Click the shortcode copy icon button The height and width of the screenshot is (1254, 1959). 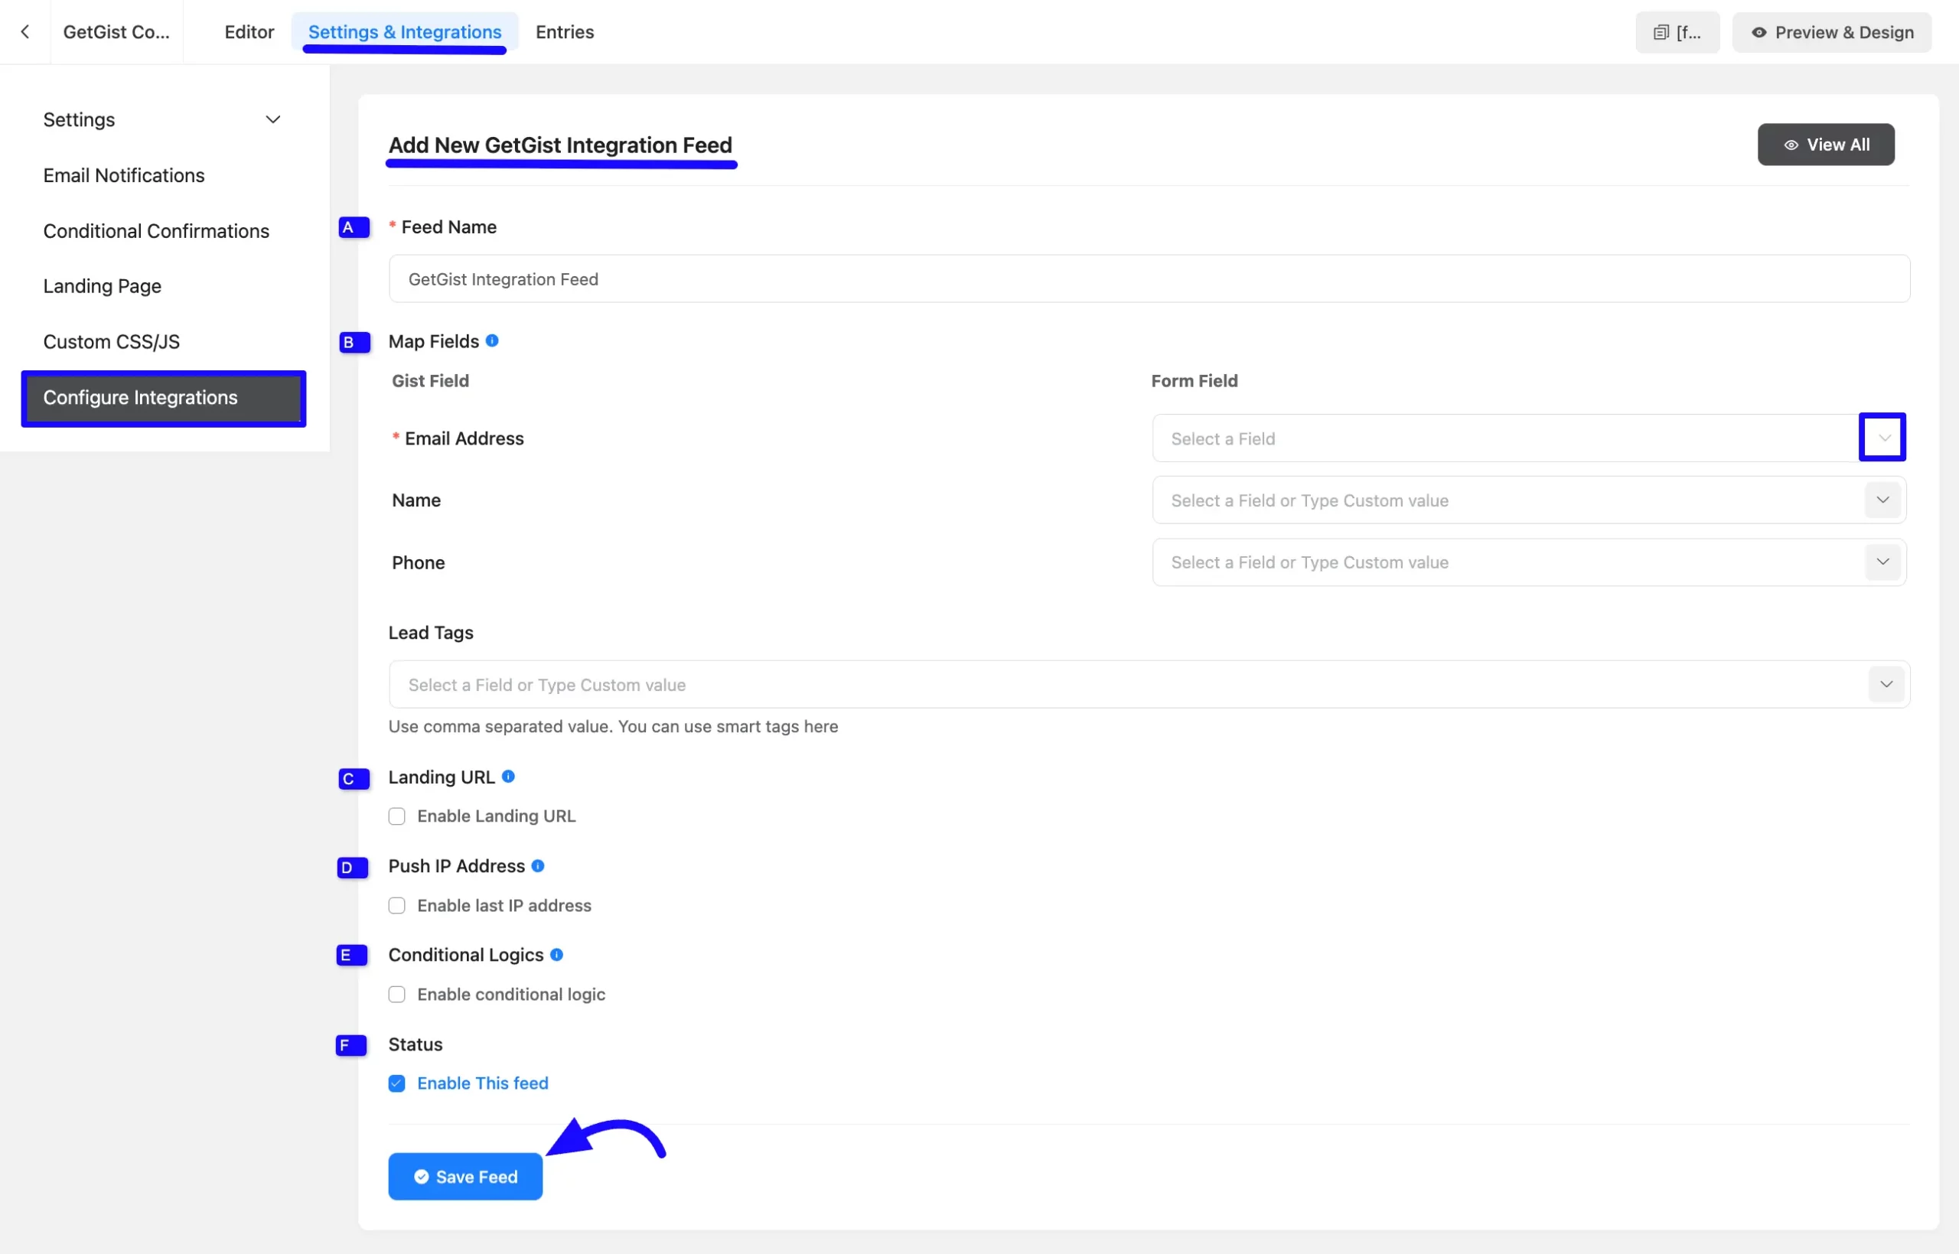coord(1677,32)
